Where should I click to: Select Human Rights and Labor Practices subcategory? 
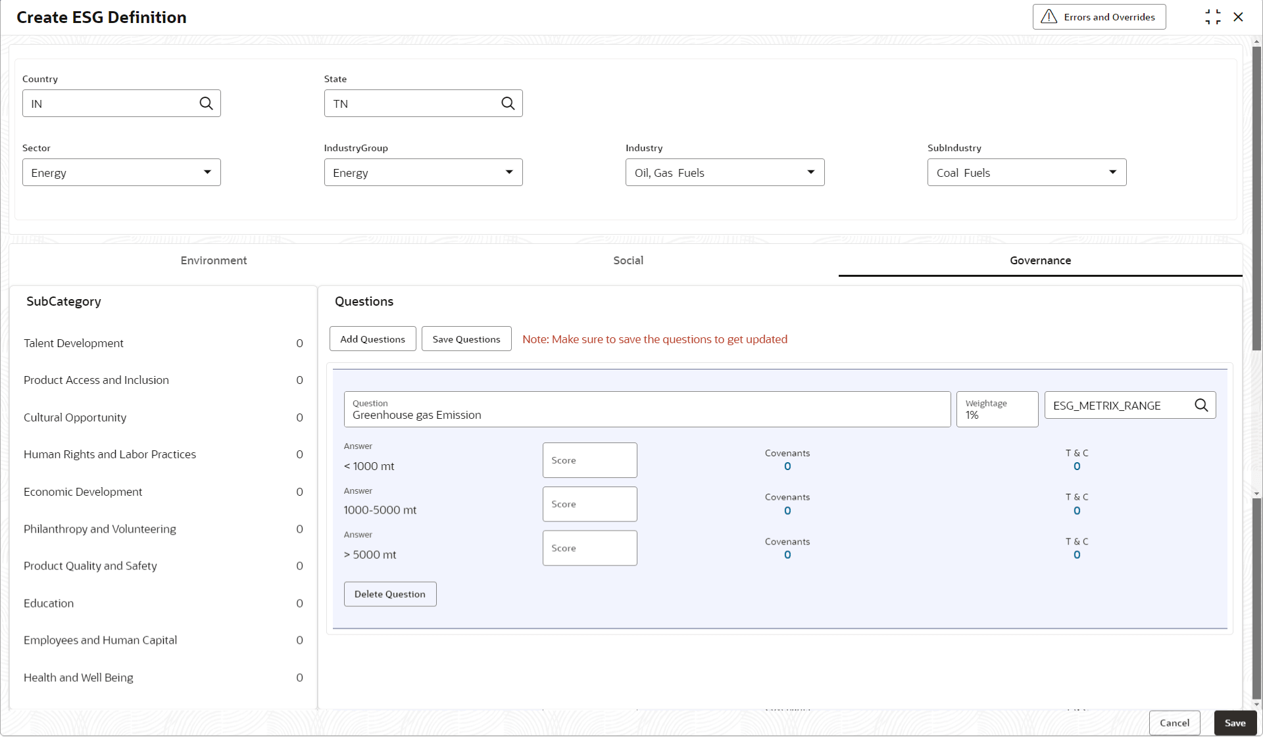point(110,454)
